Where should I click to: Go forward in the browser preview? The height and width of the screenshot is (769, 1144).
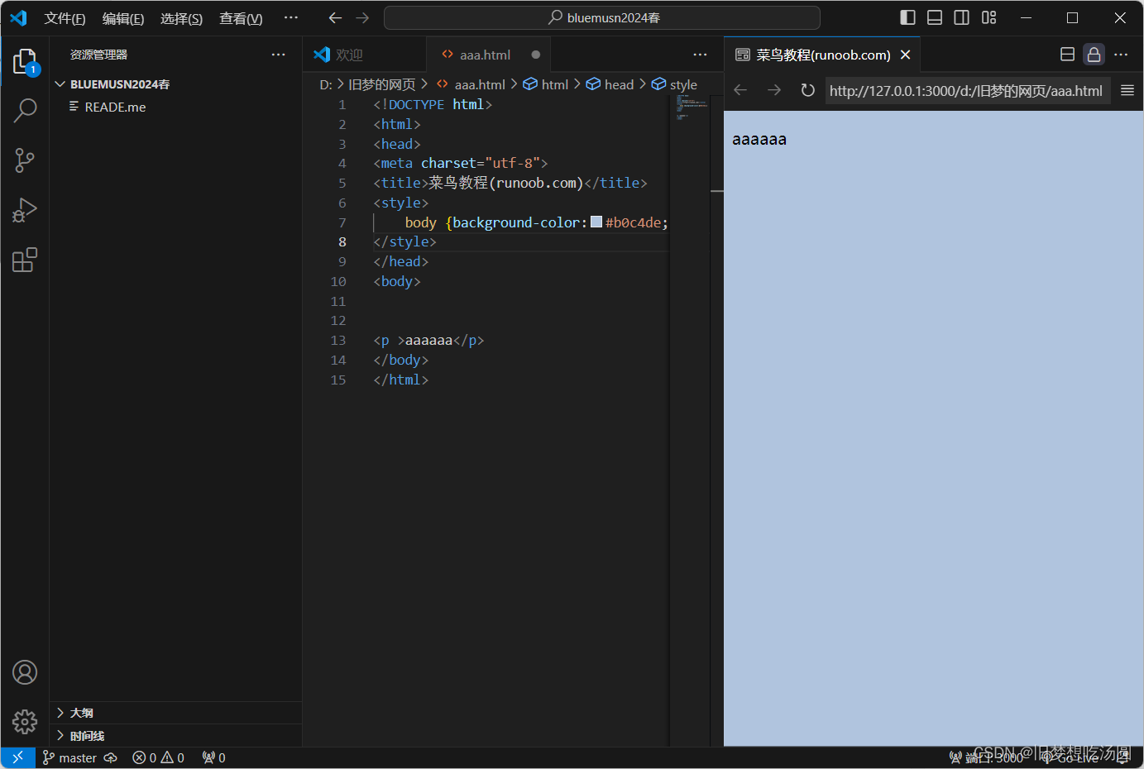774,90
